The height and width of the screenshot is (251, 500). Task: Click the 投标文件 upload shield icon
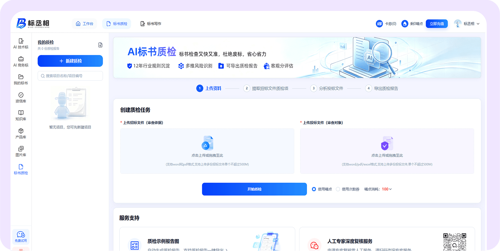(x=387, y=143)
